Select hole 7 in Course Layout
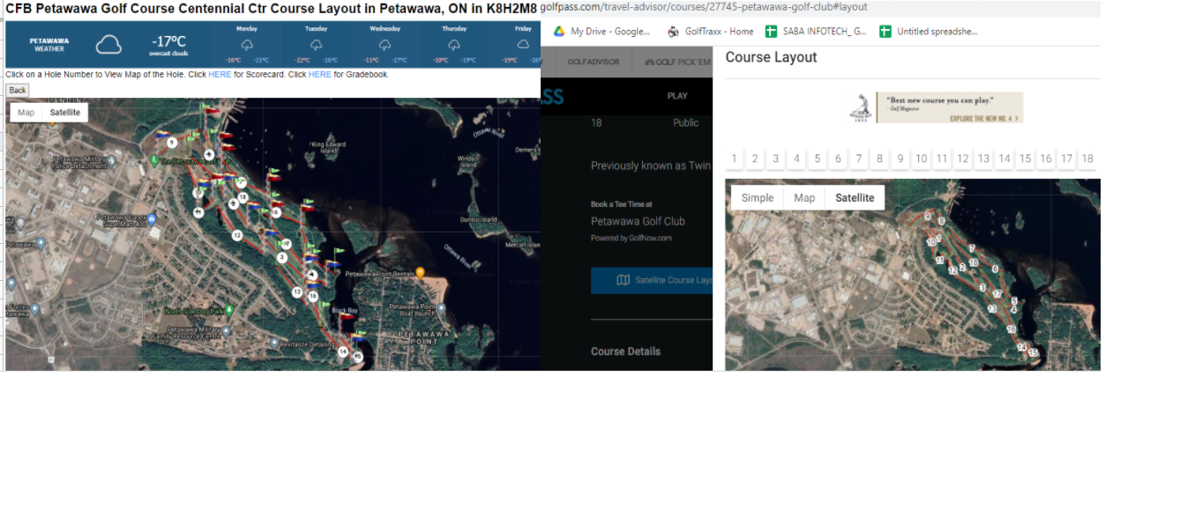1180x523 pixels. [x=859, y=158]
